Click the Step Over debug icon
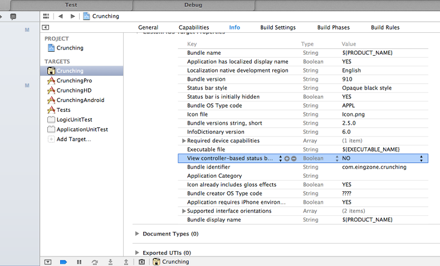The height and width of the screenshot is (266, 440). 95,262
